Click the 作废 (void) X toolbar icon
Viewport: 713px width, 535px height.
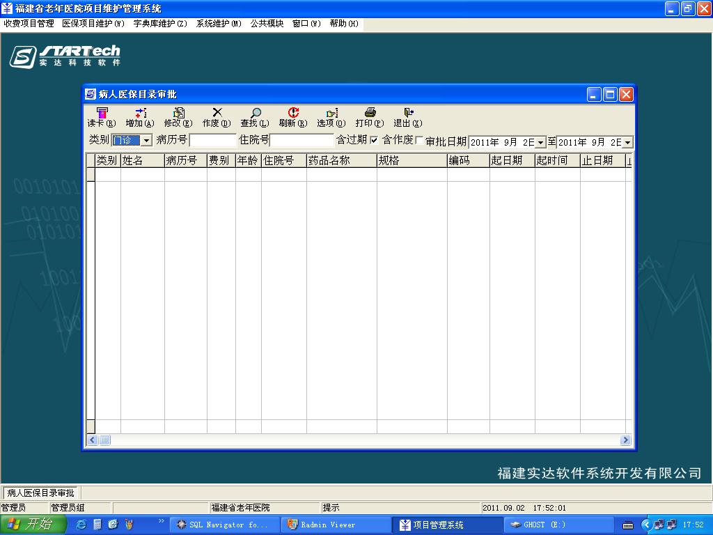click(x=217, y=117)
